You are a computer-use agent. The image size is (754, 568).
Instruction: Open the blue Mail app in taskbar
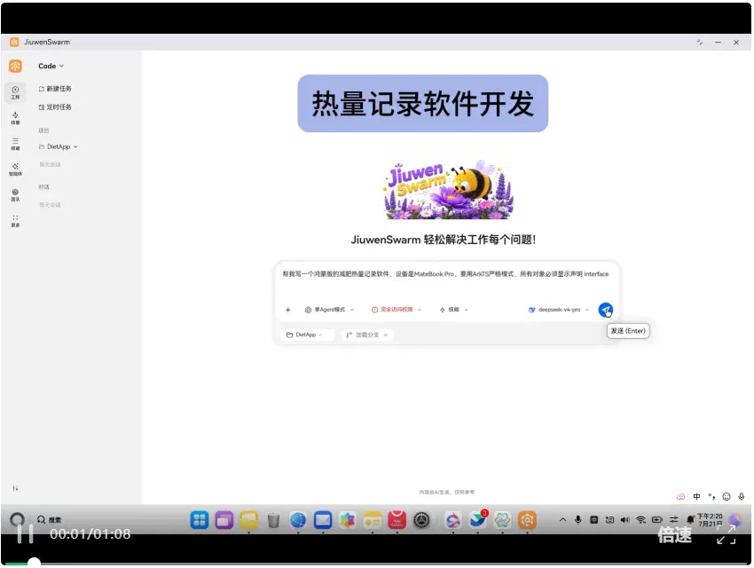pyautogui.click(x=323, y=520)
